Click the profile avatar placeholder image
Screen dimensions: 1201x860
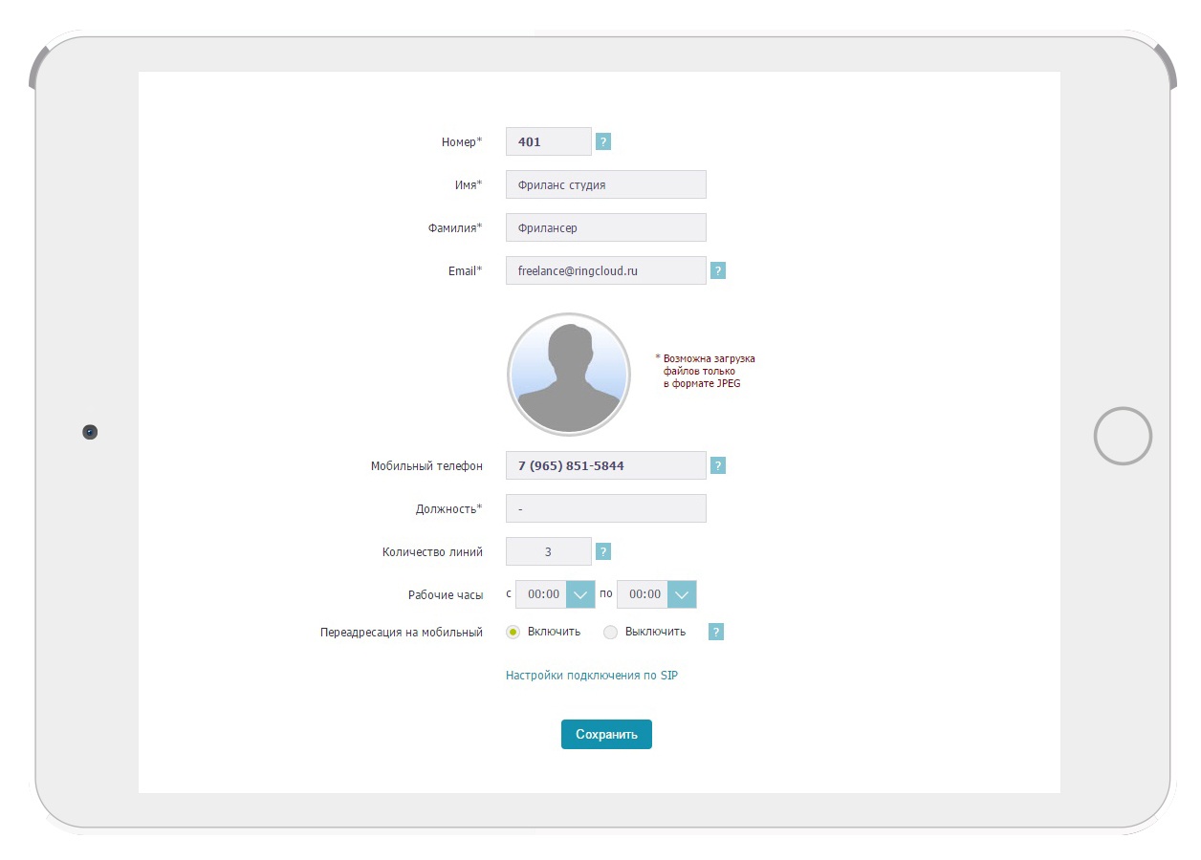[569, 375]
